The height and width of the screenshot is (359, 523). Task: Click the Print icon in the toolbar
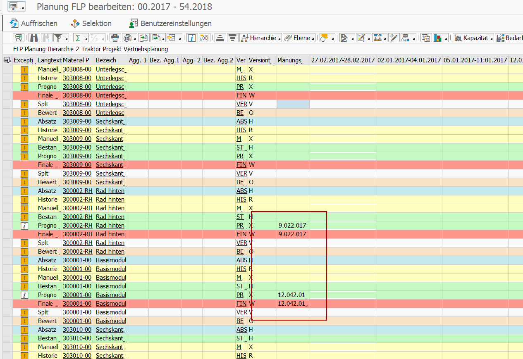coord(115,38)
